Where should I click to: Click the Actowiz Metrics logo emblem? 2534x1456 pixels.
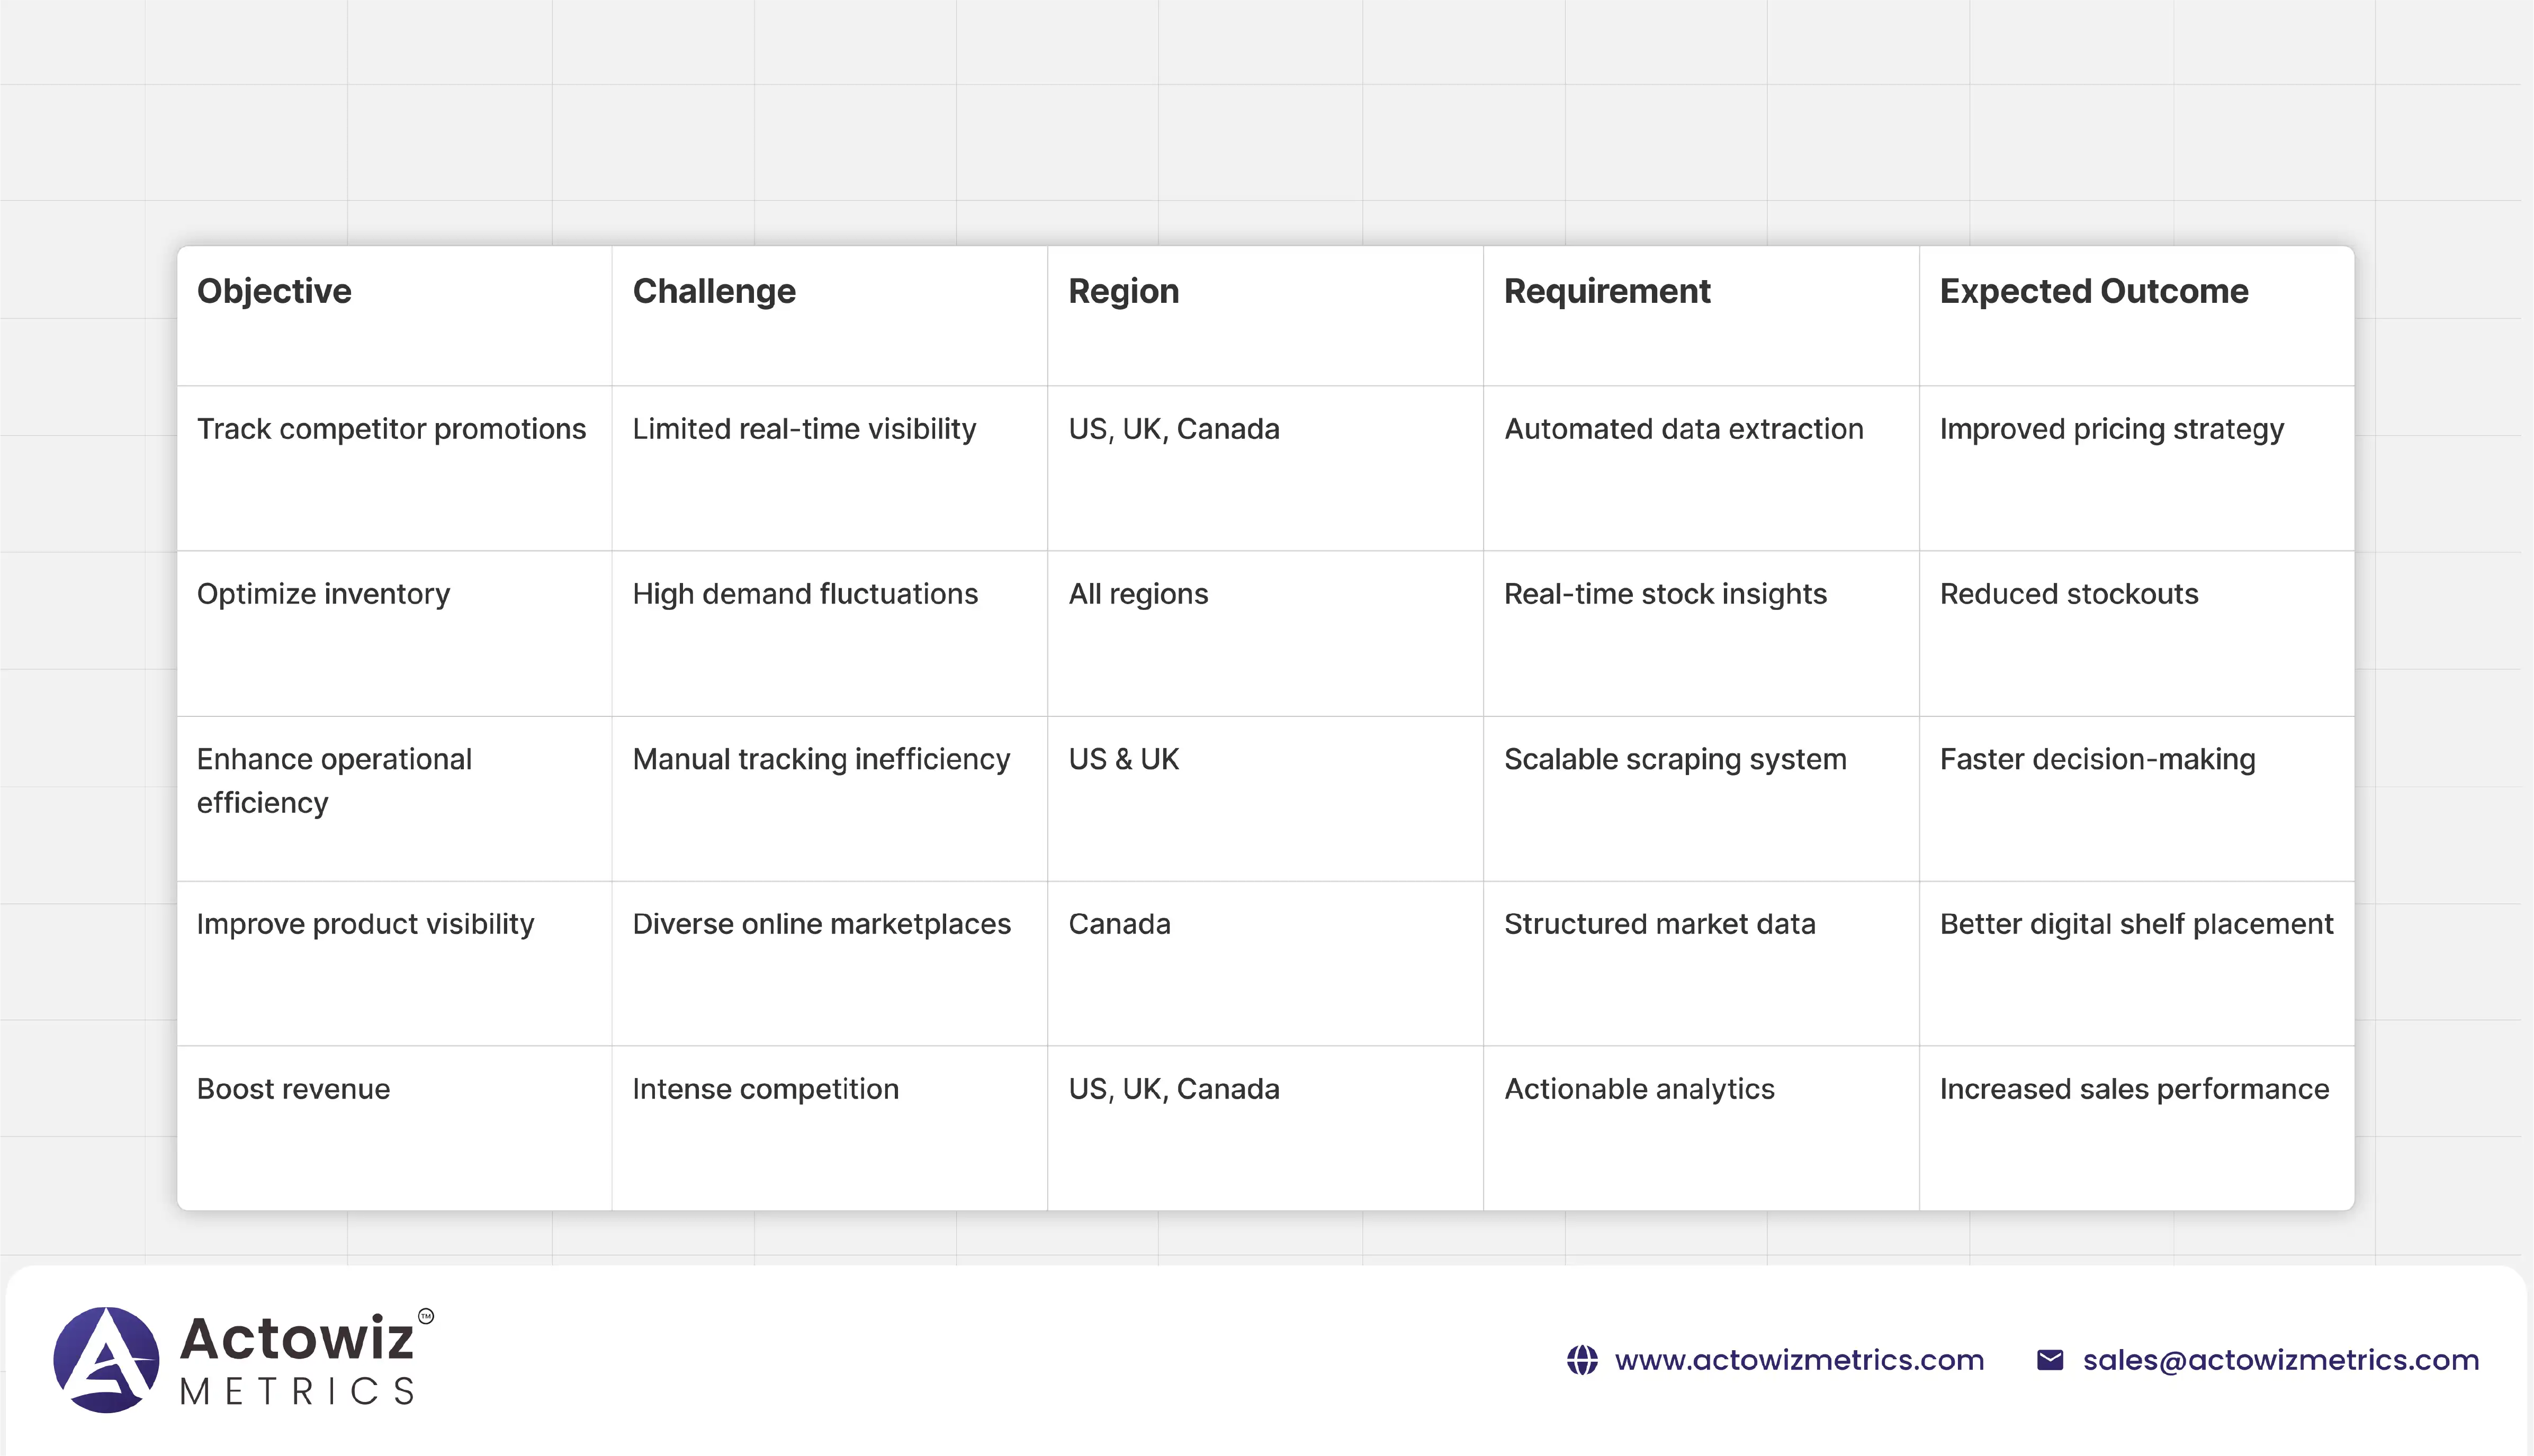coord(106,1359)
